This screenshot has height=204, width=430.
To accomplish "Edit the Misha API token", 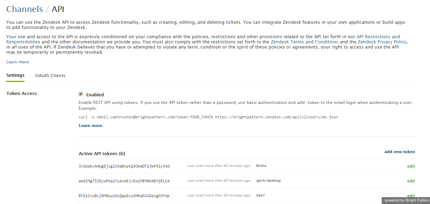I will (411, 166).
